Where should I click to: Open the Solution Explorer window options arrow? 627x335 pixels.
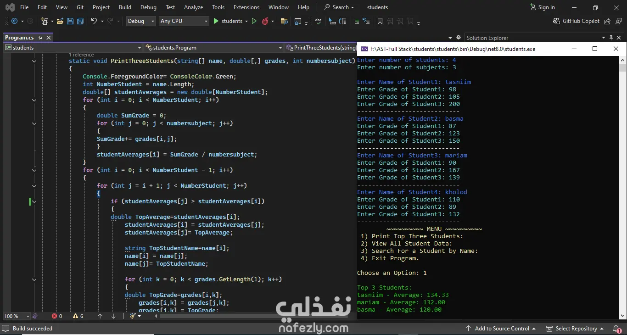[604, 38]
